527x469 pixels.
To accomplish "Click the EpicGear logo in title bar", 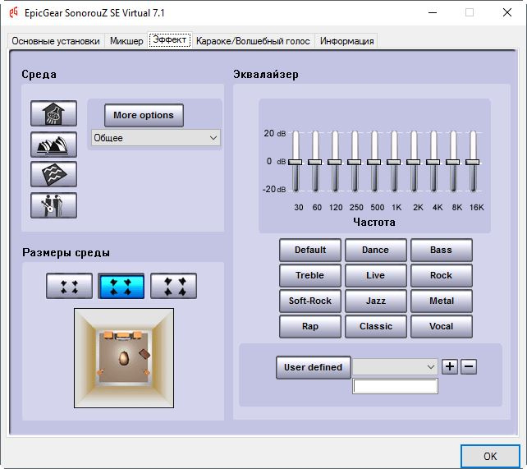I will 14,13.
